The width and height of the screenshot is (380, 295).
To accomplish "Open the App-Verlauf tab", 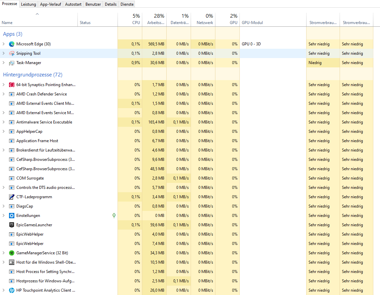I will point(50,4).
